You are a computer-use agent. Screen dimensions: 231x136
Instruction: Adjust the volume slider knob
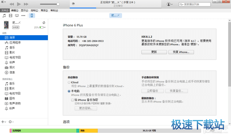coord(58,4)
